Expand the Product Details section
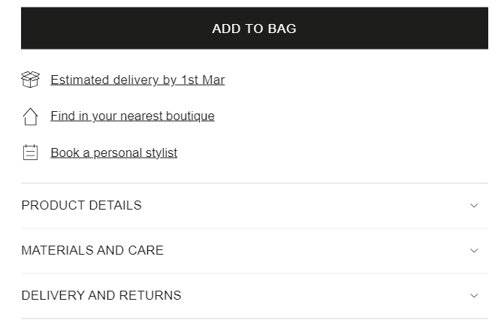The width and height of the screenshot is (501, 332). coord(254,206)
